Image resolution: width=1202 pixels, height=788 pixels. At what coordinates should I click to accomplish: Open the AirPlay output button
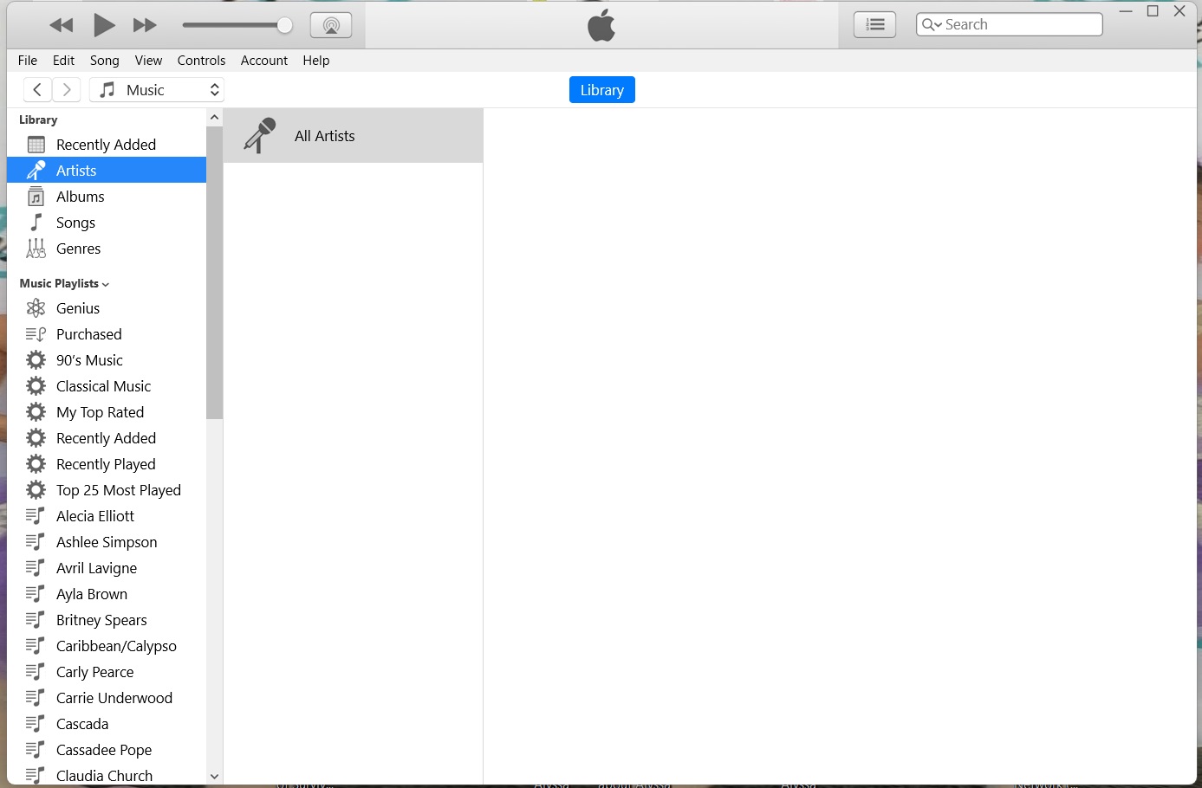click(x=331, y=25)
